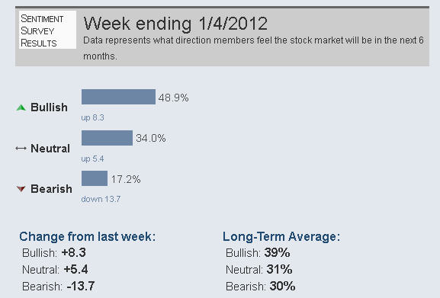
Task: Click the Neutral double-headed arrow icon
Action: [21, 149]
